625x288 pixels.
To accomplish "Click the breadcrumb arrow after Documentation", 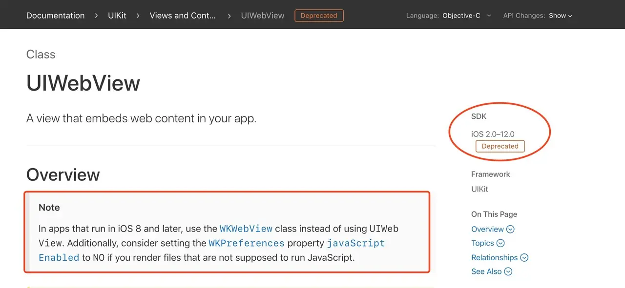I will pyautogui.click(x=96, y=16).
